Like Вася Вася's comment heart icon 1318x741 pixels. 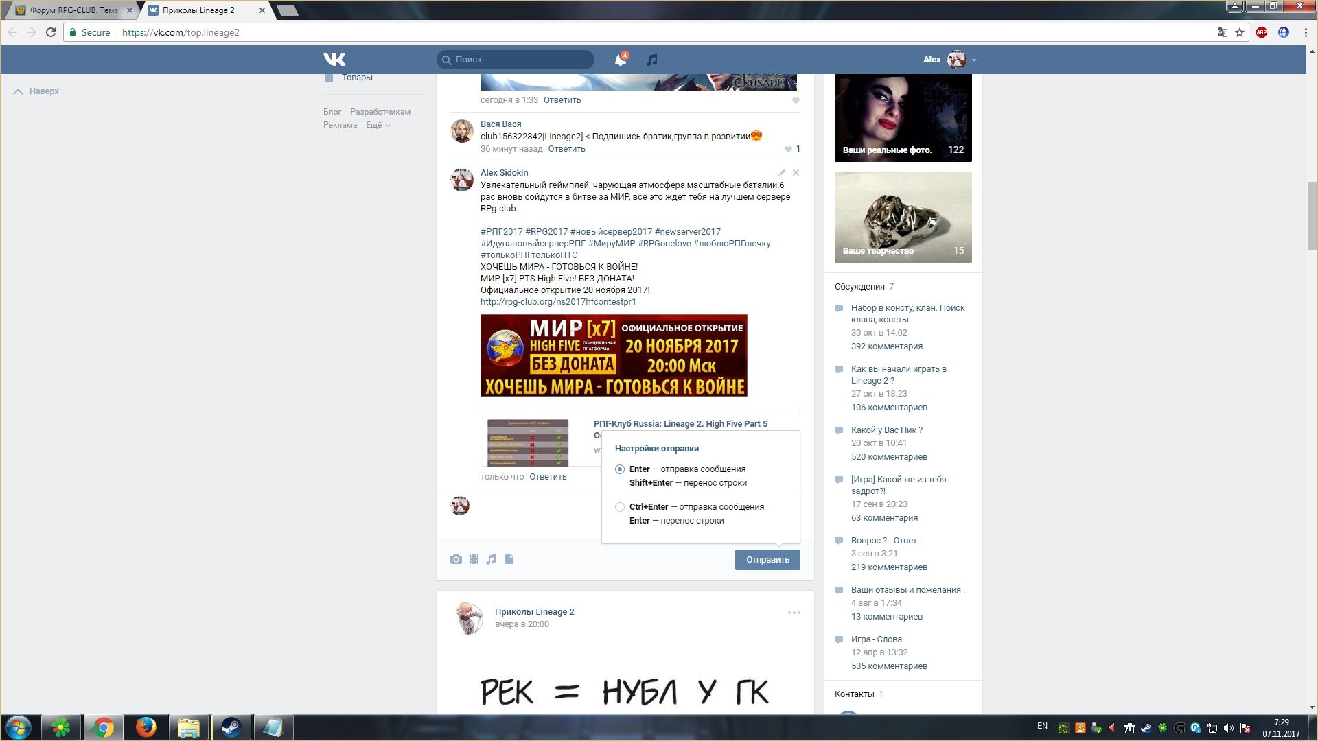tap(788, 149)
